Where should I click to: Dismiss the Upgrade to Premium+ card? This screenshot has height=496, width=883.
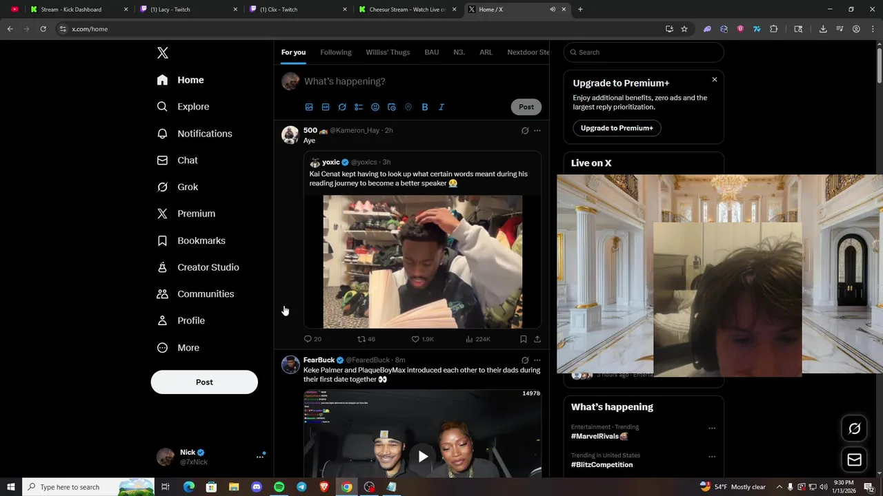pos(715,80)
